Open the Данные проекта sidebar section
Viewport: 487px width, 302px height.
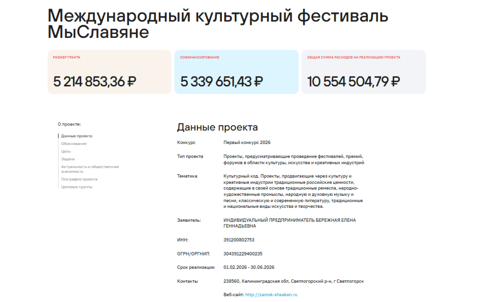pos(76,136)
